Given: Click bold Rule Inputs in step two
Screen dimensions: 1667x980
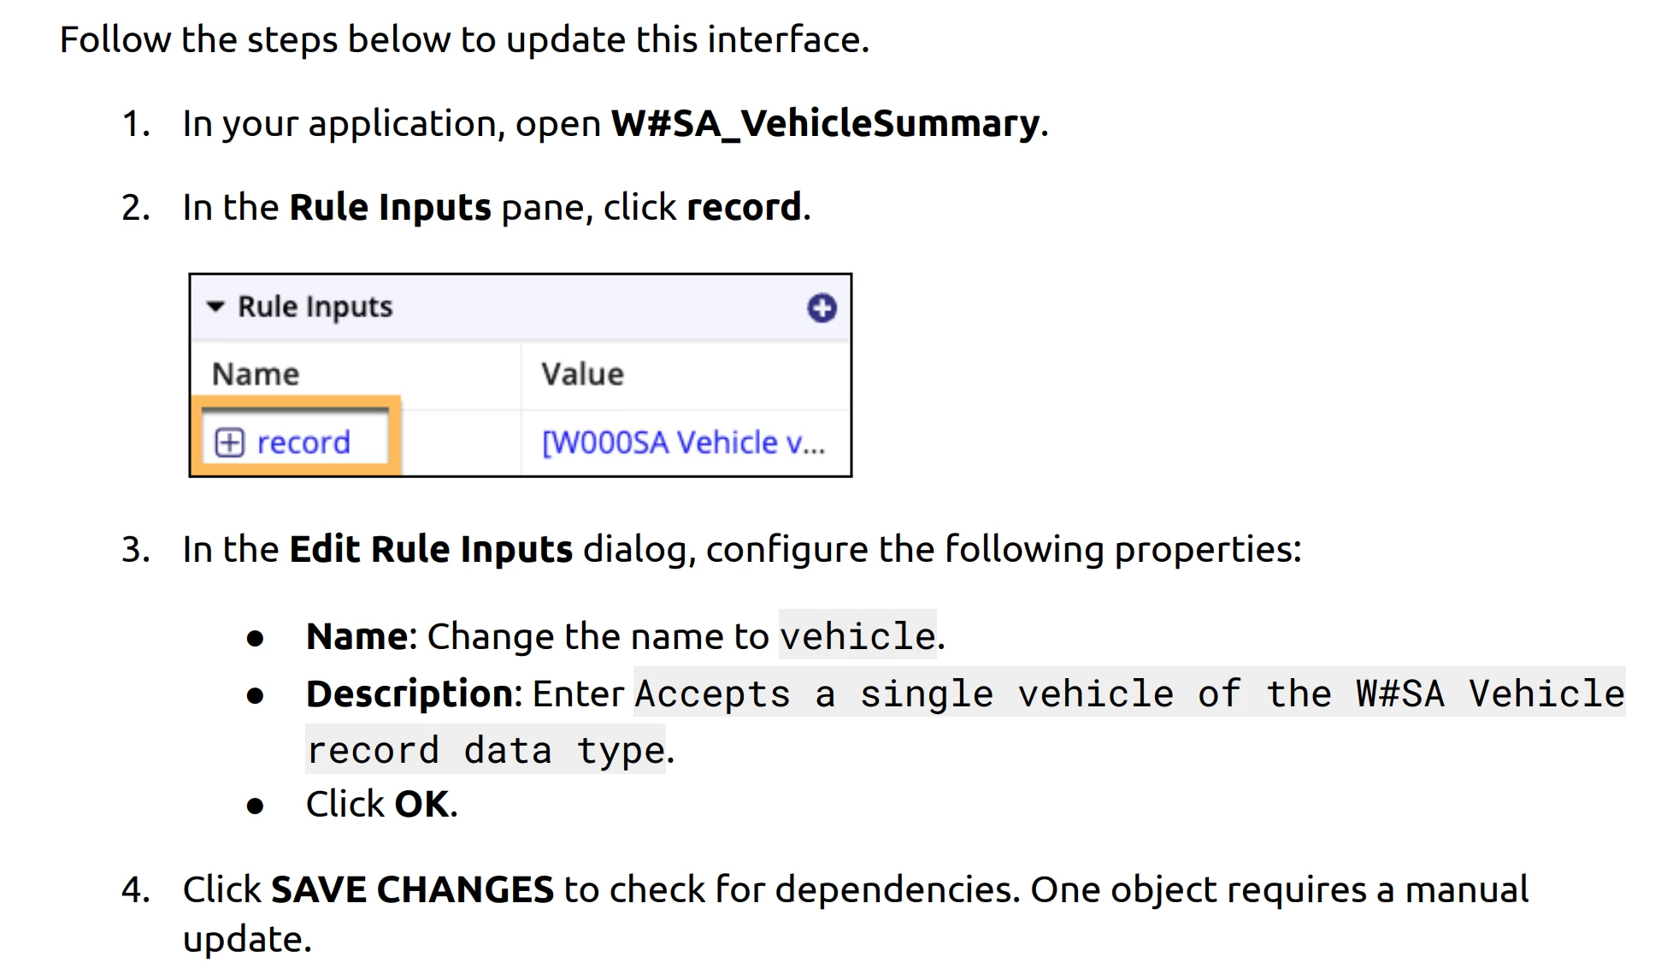Looking at the screenshot, I should click(391, 207).
